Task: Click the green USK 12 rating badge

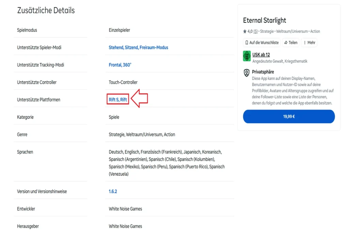Action: click(247, 56)
